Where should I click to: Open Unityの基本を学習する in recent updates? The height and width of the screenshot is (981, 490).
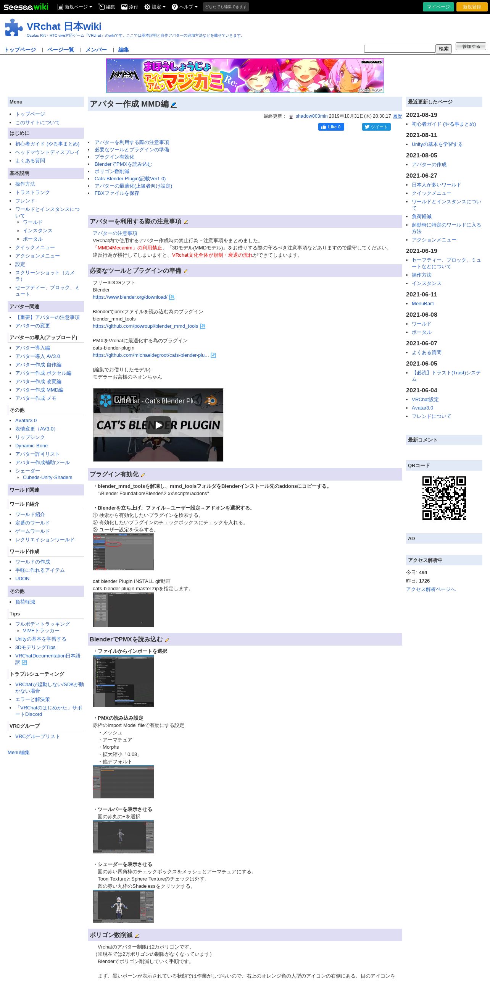pos(437,144)
